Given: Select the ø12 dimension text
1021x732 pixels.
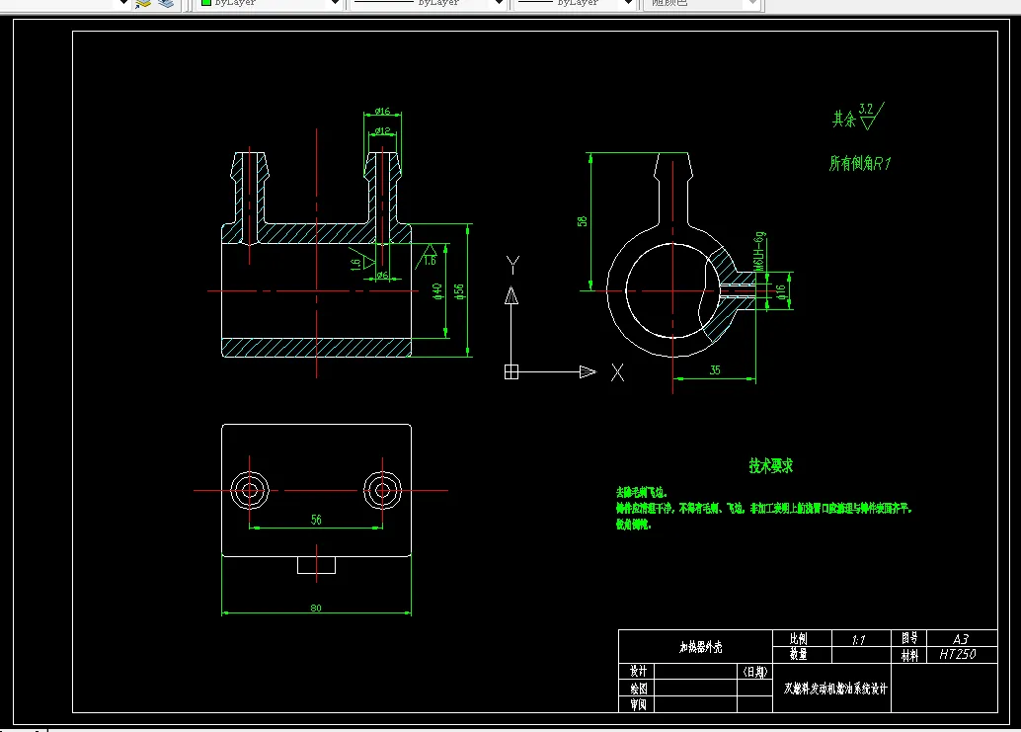Looking at the screenshot, I should tap(383, 131).
